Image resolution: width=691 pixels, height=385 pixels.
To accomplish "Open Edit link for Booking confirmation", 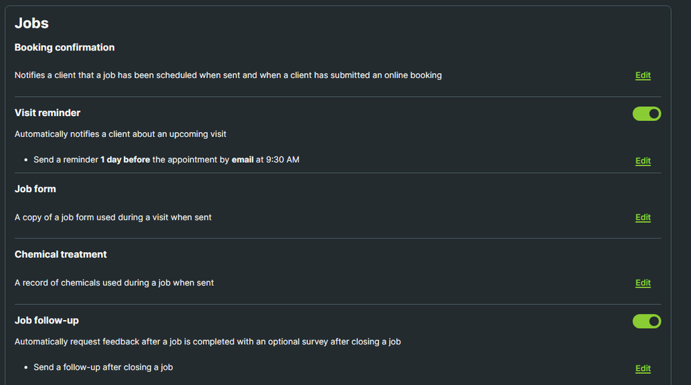I will point(643,75).
